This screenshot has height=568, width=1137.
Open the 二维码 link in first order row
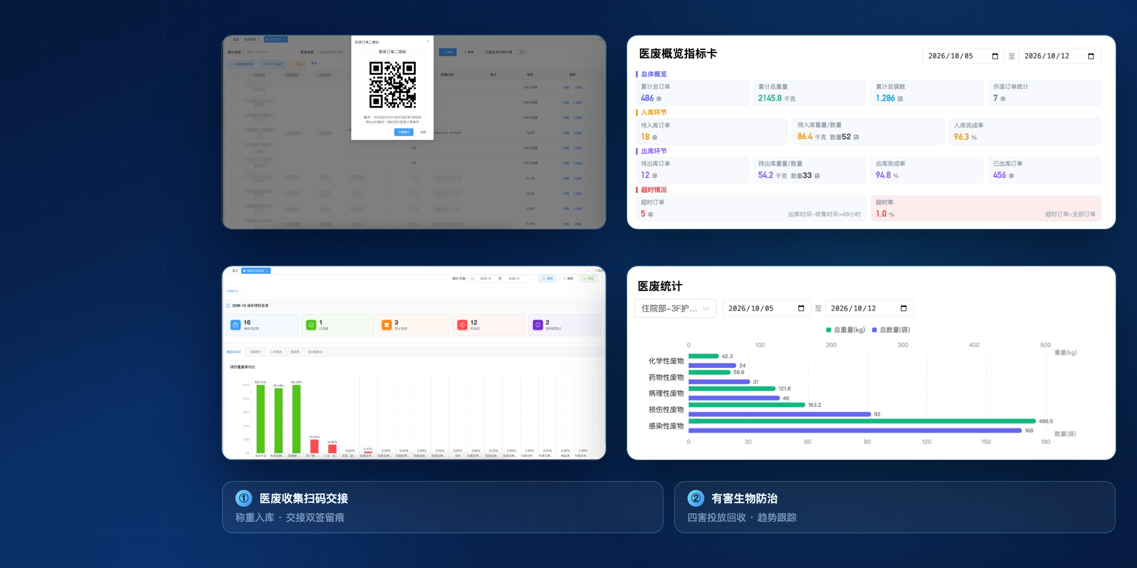tap(577, 87)
